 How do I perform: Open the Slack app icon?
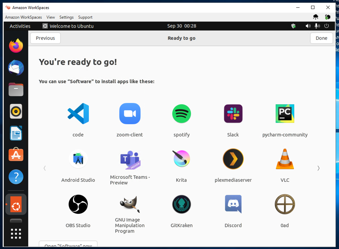tap(233, 114)
